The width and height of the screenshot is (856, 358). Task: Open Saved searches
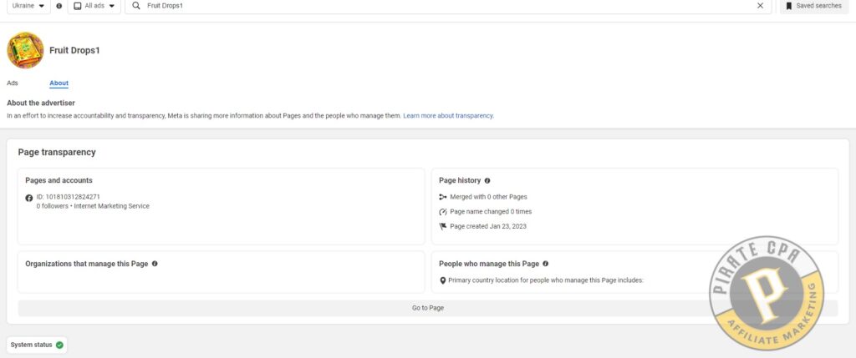point(813,6)
